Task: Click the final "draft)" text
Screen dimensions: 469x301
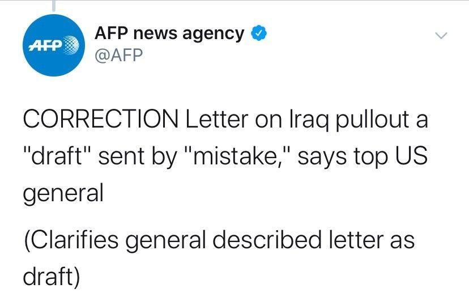Action: pyautogui.click(x=52, y=275)
